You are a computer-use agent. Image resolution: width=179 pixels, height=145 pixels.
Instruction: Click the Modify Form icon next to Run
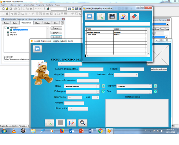click(48, 9)
